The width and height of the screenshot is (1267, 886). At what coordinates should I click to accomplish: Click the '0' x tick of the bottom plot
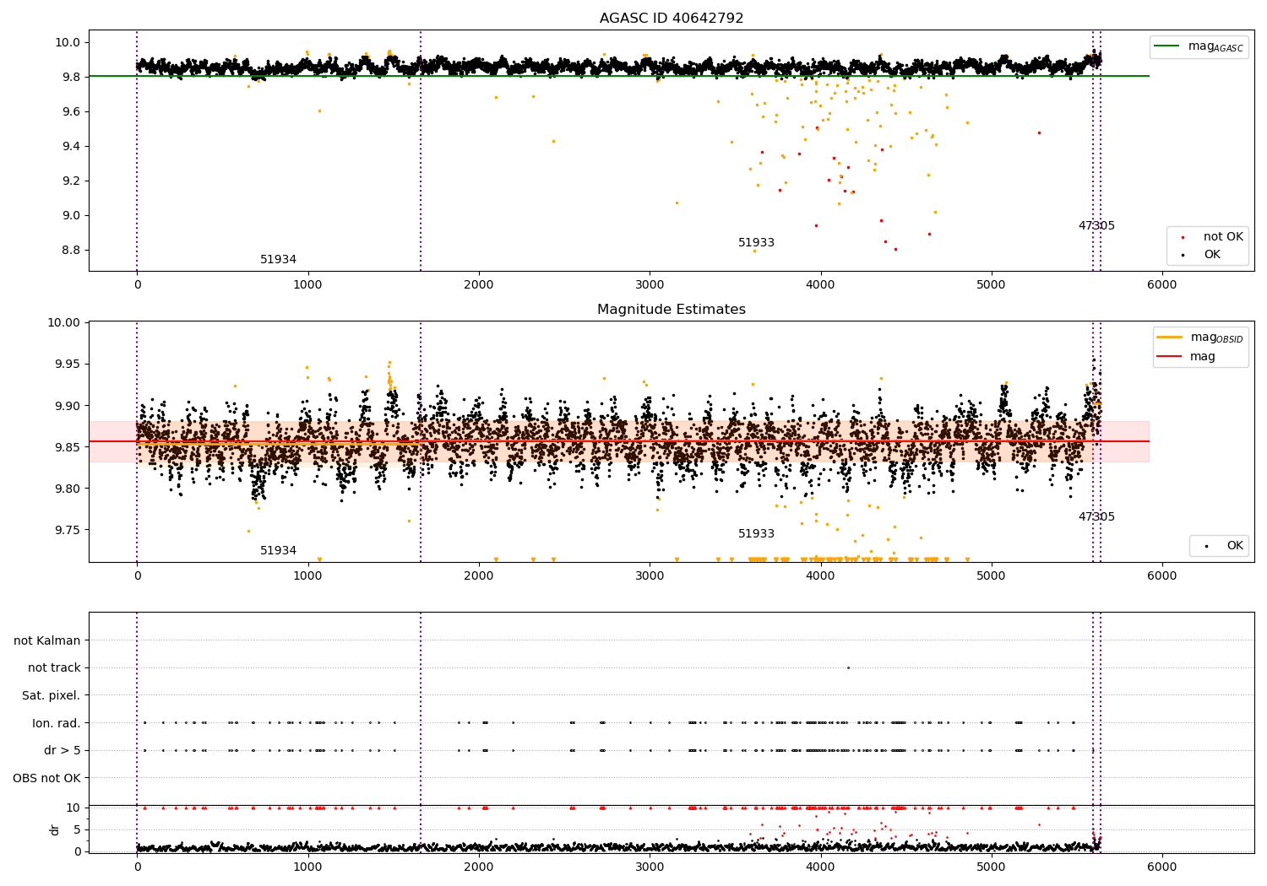click(x=137, y=867)
